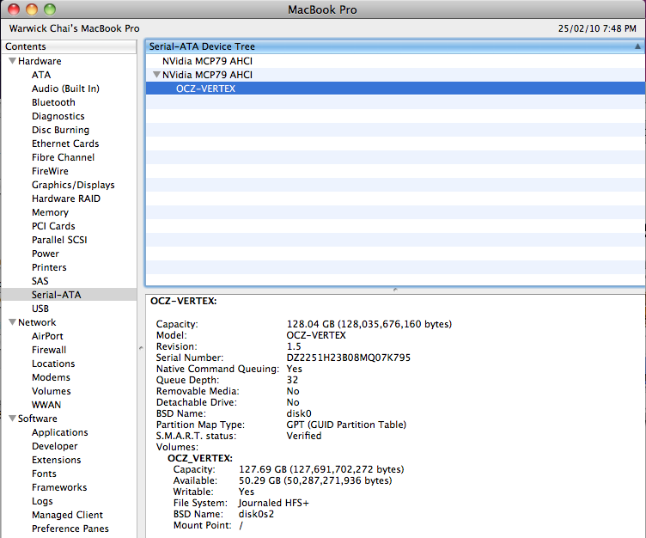Image resolution: width=646 pixels, height=538 pixels.
Task: Click the Network category label
Action: coord(37,322)
